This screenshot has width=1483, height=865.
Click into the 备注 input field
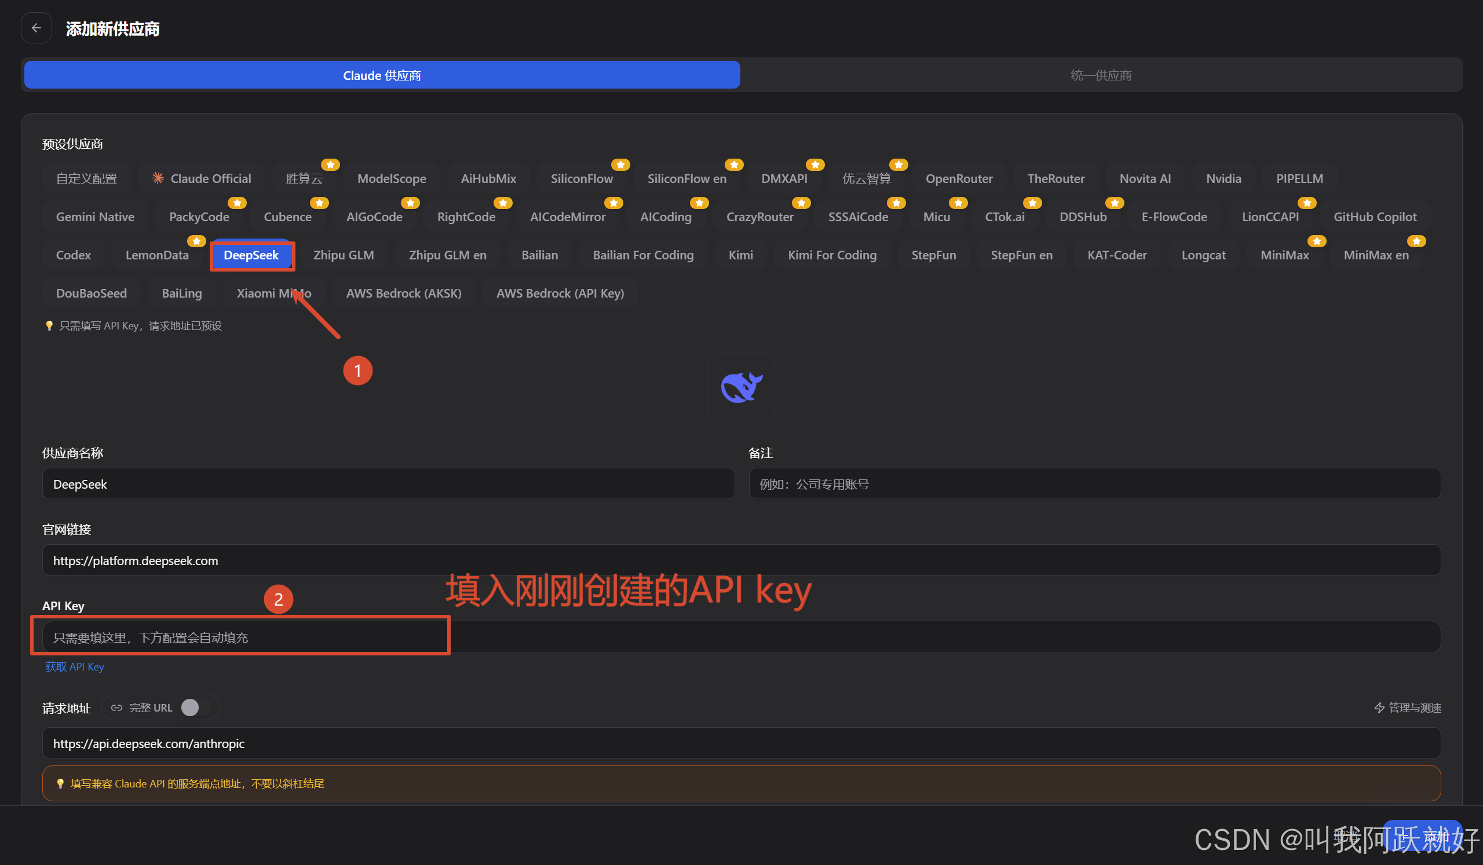[x=1095, y=484]
